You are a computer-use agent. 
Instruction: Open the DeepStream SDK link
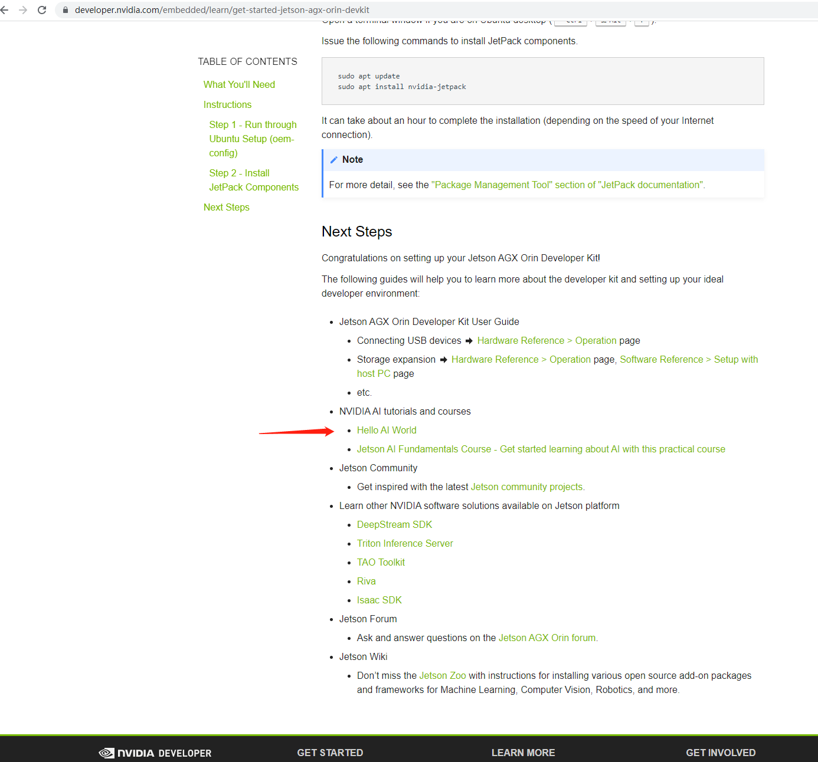point(394,524)
